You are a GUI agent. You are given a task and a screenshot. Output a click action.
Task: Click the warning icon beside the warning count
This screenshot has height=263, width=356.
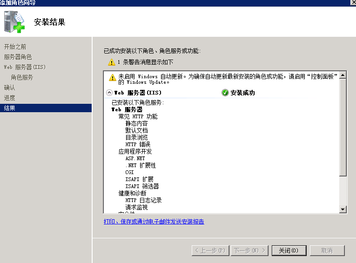pyautogui.click(x=111, y=62)
